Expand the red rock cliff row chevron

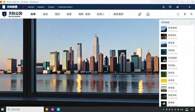(192, 30)
